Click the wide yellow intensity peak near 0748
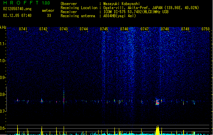This screenshot has height=135, width=213. tap(157, 130)
